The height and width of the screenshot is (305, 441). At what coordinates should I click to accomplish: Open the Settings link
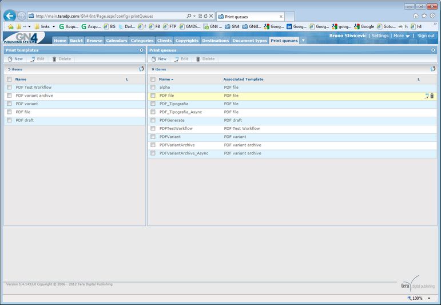coord(380,35)
